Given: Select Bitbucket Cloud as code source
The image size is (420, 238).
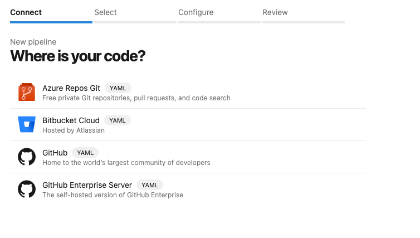Looking at the screenshot, I should [x=188, y=125].
